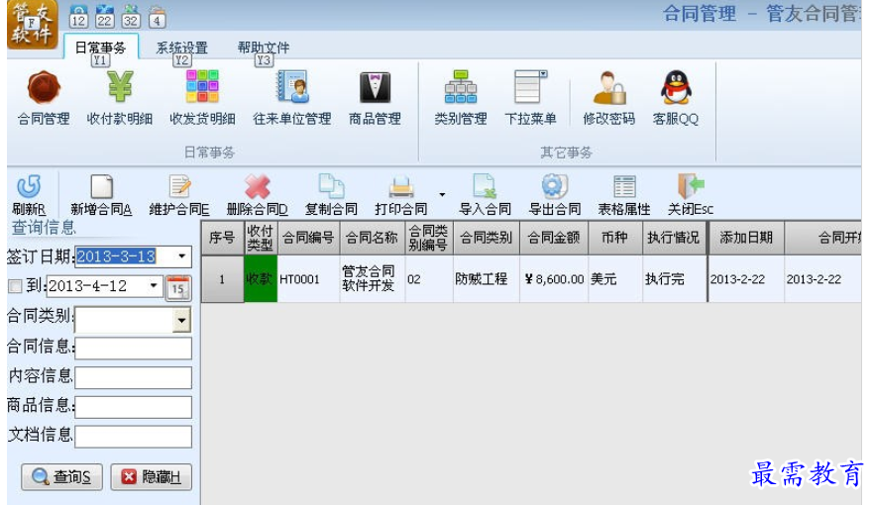Image resolution: width=872 pixels, height=505 pixels.
Task: Open 表格属性 table properties icon
Action: pyautogui.click(x=624, y=187)
